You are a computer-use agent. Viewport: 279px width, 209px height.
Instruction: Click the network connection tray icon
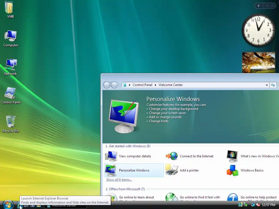[253, 205]
